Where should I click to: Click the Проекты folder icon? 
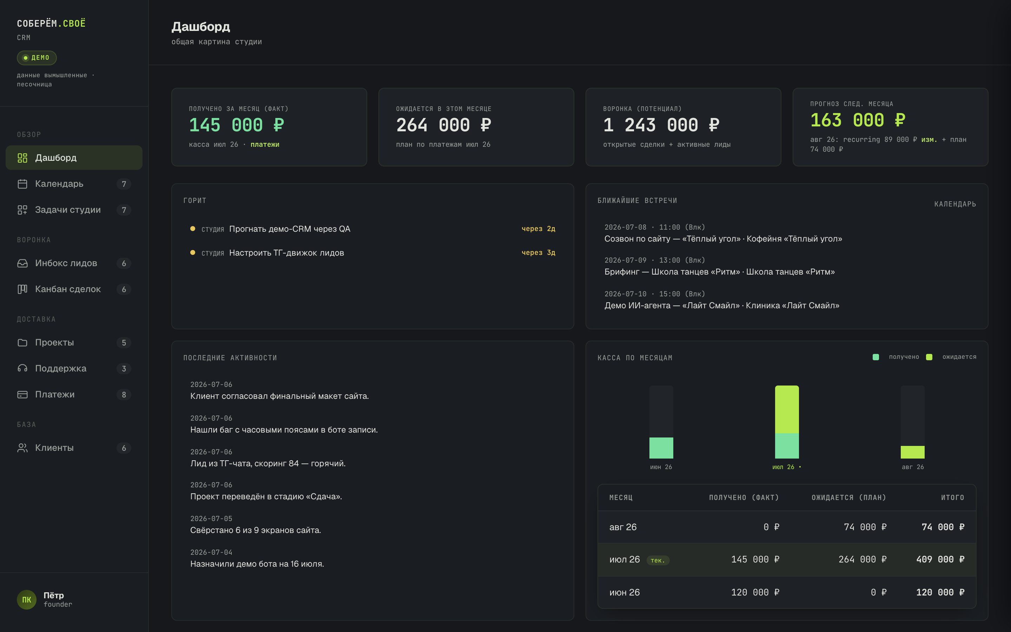22,343
